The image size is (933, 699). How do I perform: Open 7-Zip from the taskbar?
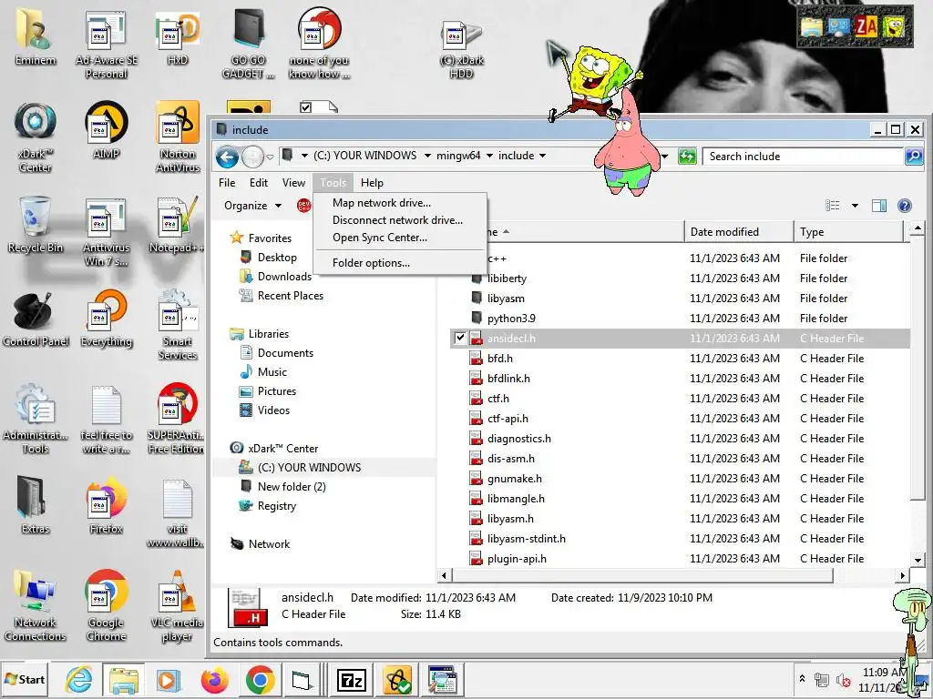[x=351, y=680]
